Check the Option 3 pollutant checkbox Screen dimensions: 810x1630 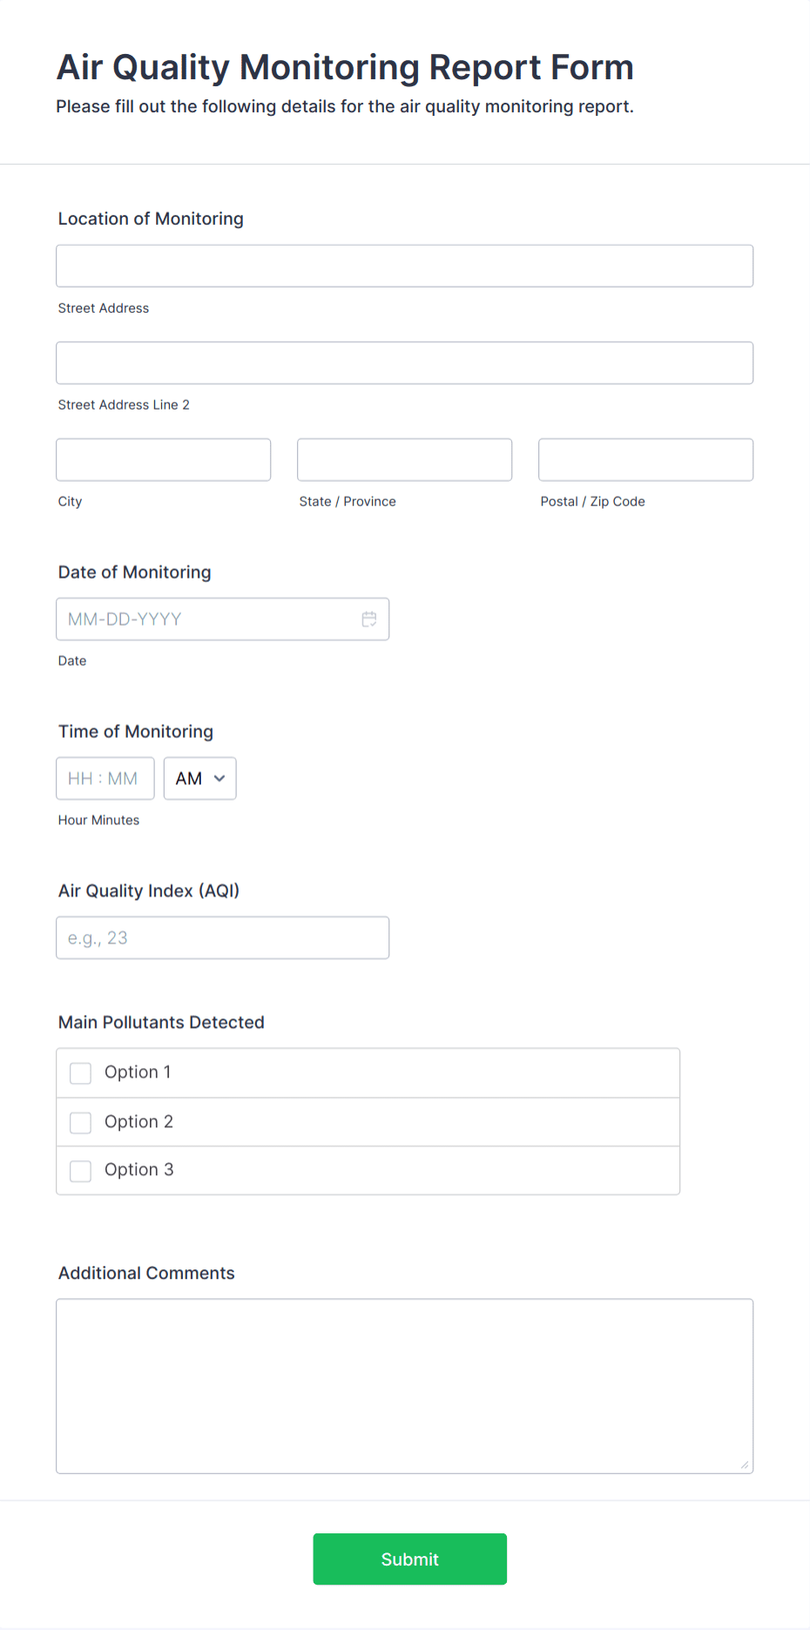coord(80,1170)
